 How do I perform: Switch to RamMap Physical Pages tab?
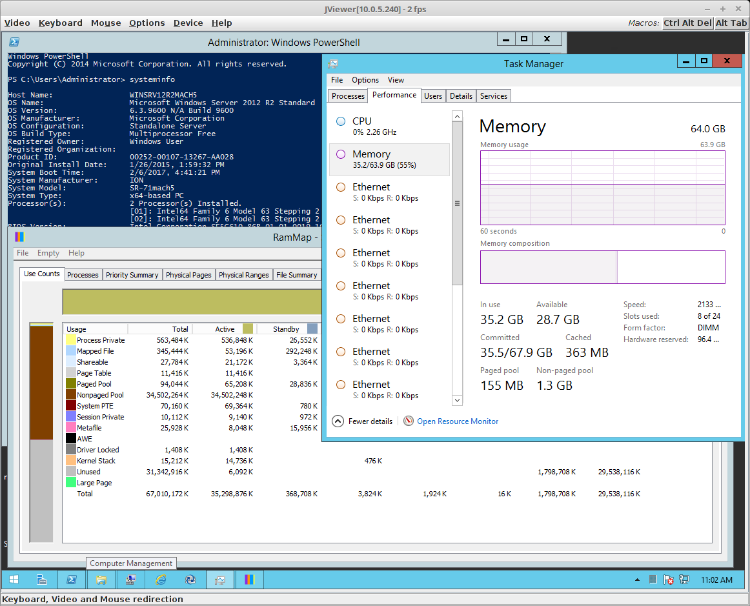[x=188, y=275]
